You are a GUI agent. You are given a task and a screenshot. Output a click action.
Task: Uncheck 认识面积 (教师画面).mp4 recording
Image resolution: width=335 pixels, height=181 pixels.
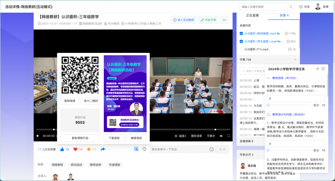[242, 34]
